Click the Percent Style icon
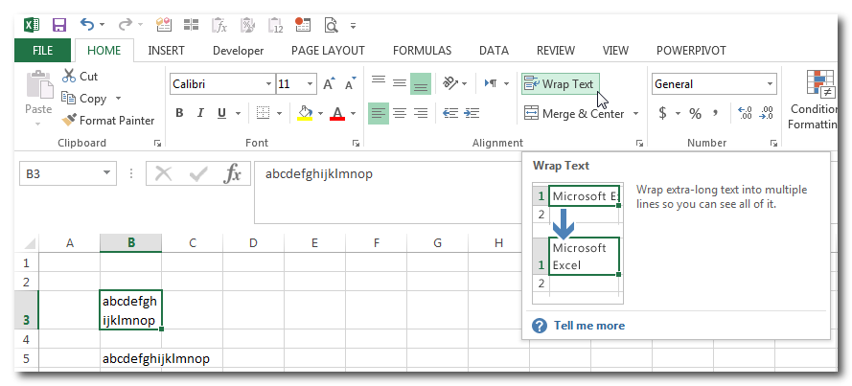Screen dimensions: 852x386 click(695, 114)
